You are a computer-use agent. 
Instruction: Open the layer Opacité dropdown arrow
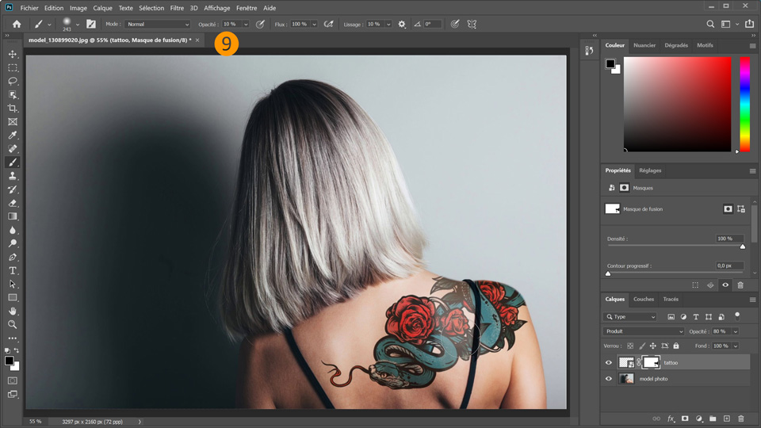(736, 331)
